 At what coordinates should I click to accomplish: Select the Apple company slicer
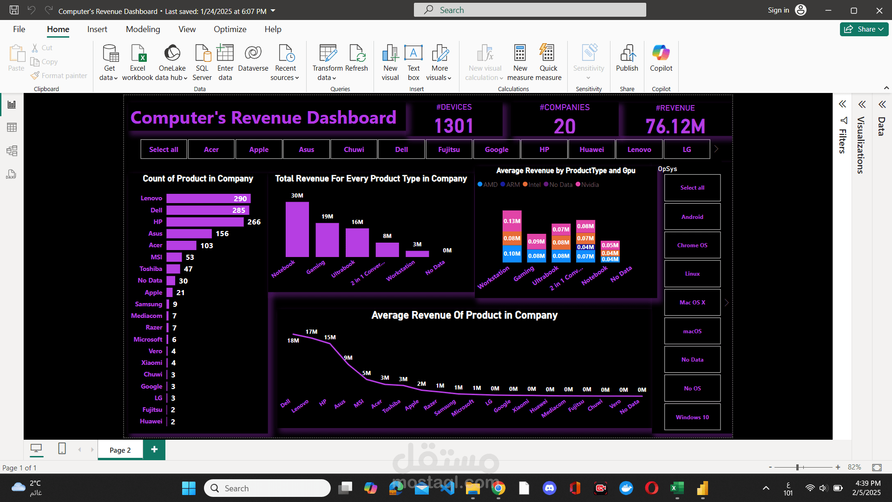coord(259,149)
